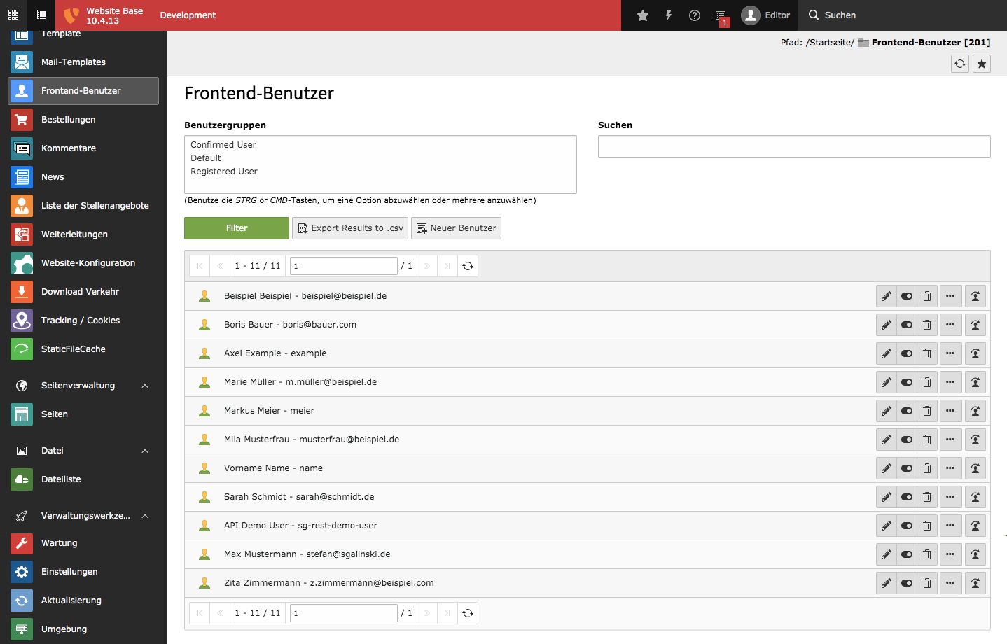1007x644 pixels.
Task: Toggle the module menu list view icon
Action: pyautogui.click(x=41, y=15)
